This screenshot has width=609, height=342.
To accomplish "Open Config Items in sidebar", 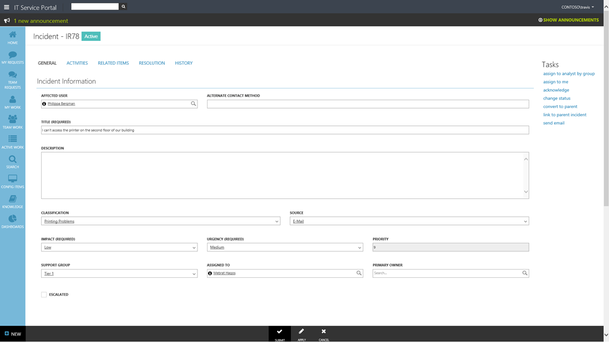I will click(x=12, y=182).
